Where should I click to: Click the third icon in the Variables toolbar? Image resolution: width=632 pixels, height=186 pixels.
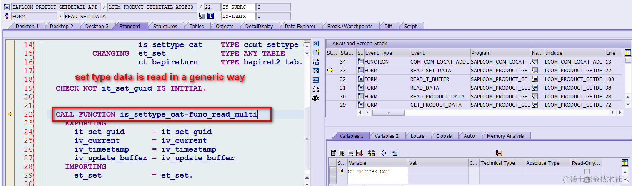click(x=350, y=153)
